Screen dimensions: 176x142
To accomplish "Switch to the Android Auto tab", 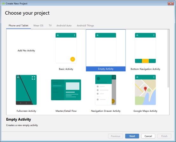I will coord(64,25).
